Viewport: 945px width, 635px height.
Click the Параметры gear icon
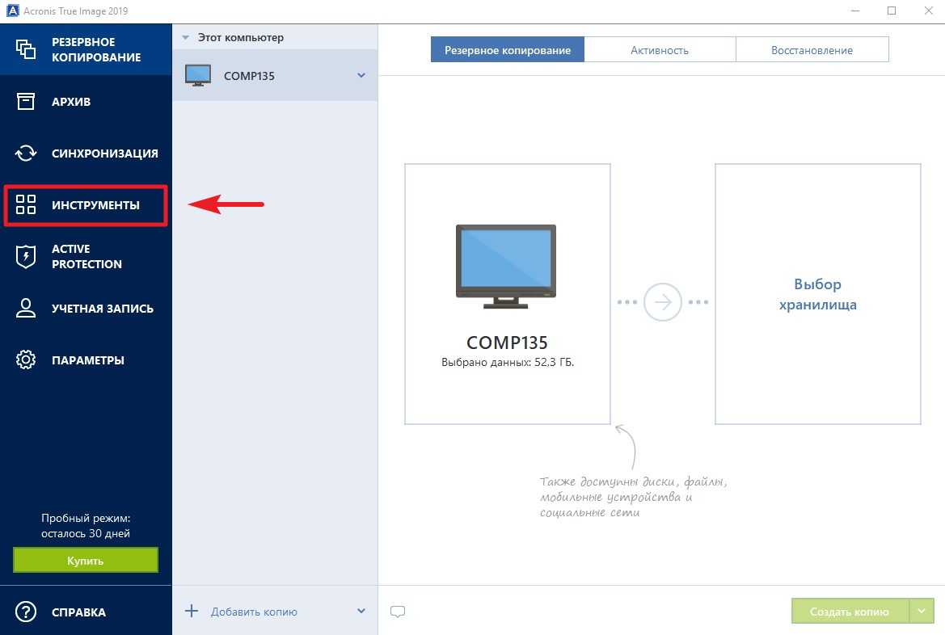25,360
